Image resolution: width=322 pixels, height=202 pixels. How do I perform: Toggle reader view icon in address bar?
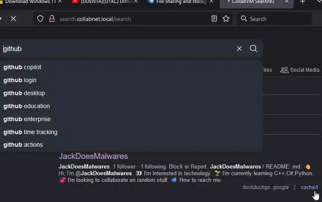tap(214, 19)
